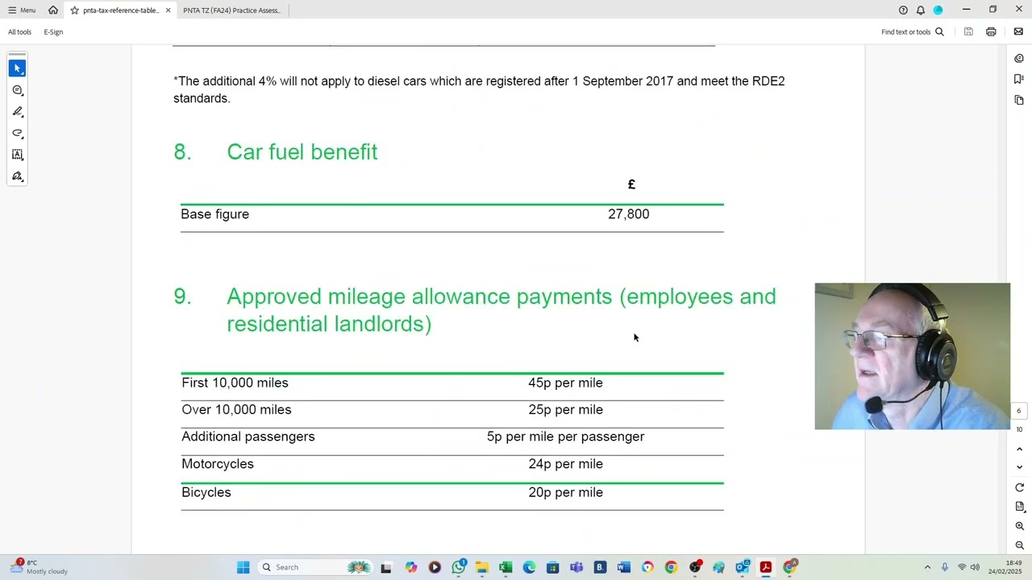The image size is (1032, 580).
Task: Switch to pnta-tax-reference-table tab
Action: click(120, 10)
